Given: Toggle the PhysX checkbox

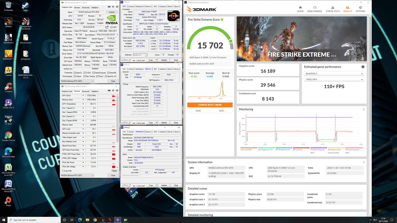Looking at the screenshot, I should tap(97, 76).
